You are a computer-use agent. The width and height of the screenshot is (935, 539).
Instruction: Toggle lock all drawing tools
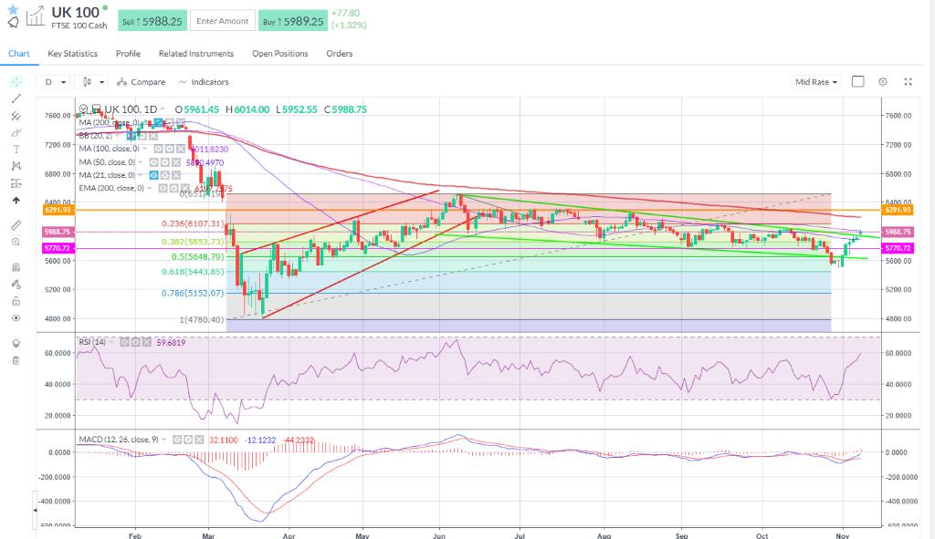(16, 301)
